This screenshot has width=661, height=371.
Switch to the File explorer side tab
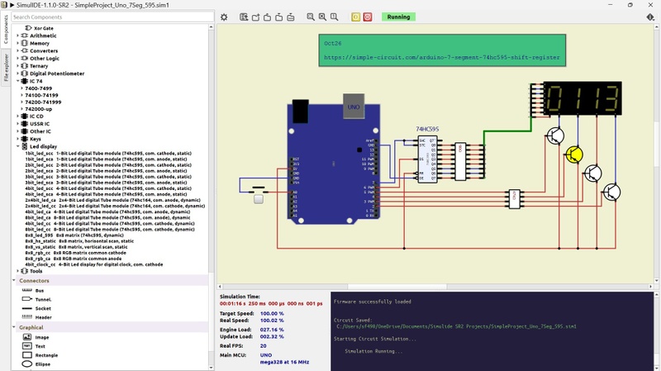click(x=6, y=68)
